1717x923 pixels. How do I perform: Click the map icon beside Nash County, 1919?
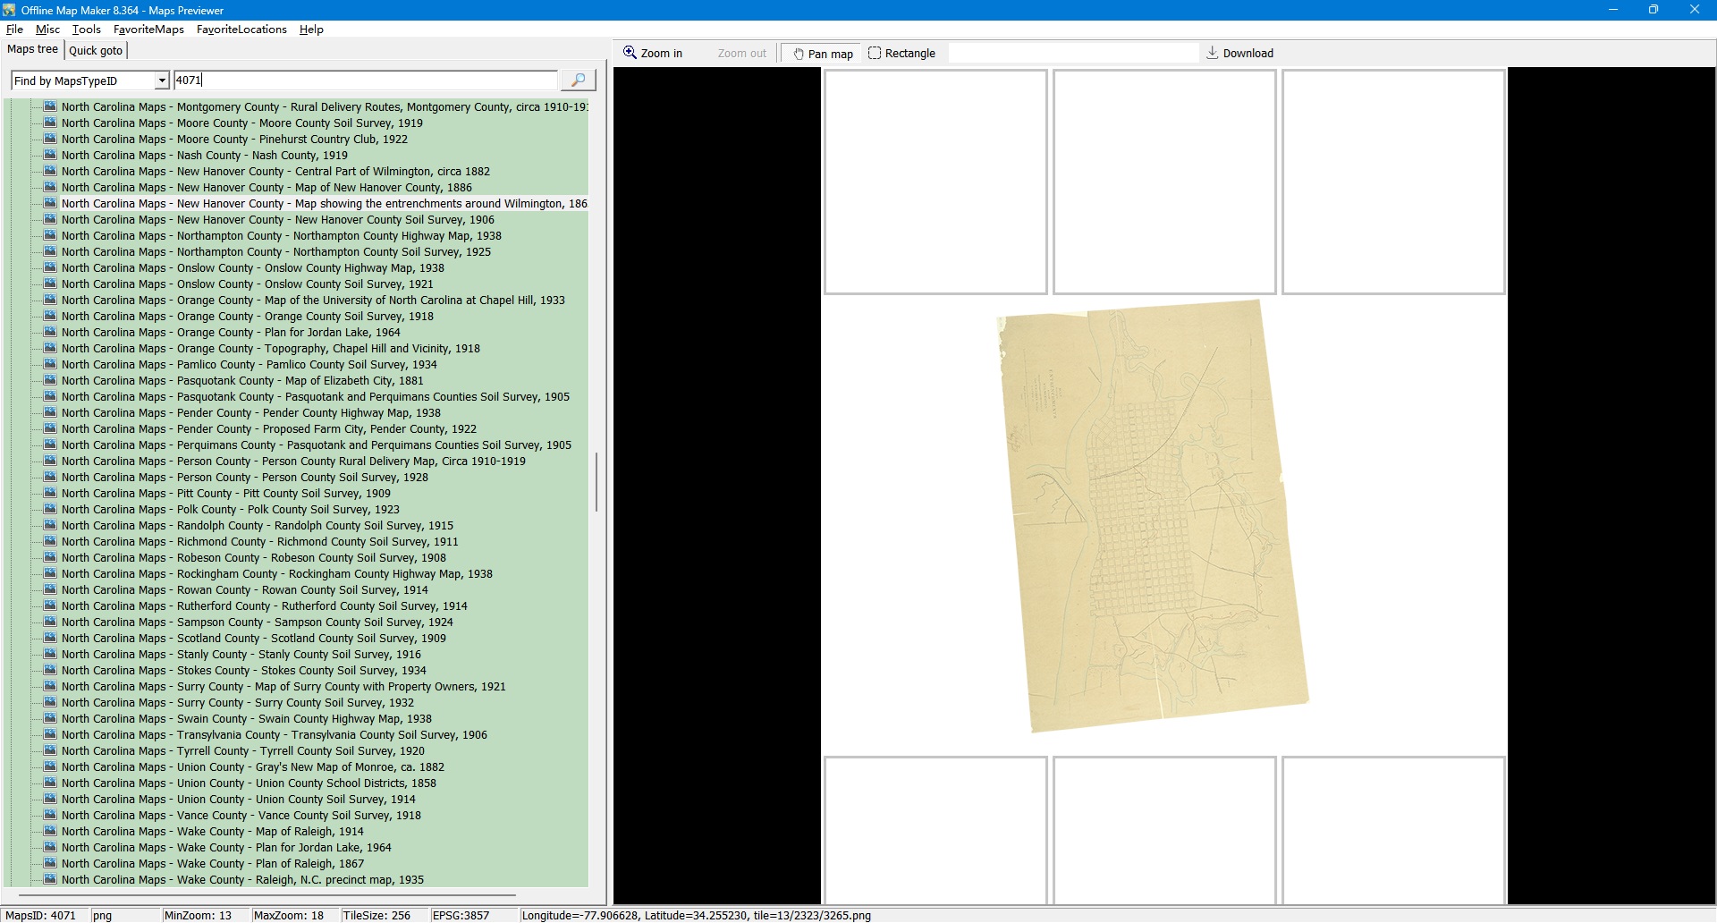pos(50,156)
